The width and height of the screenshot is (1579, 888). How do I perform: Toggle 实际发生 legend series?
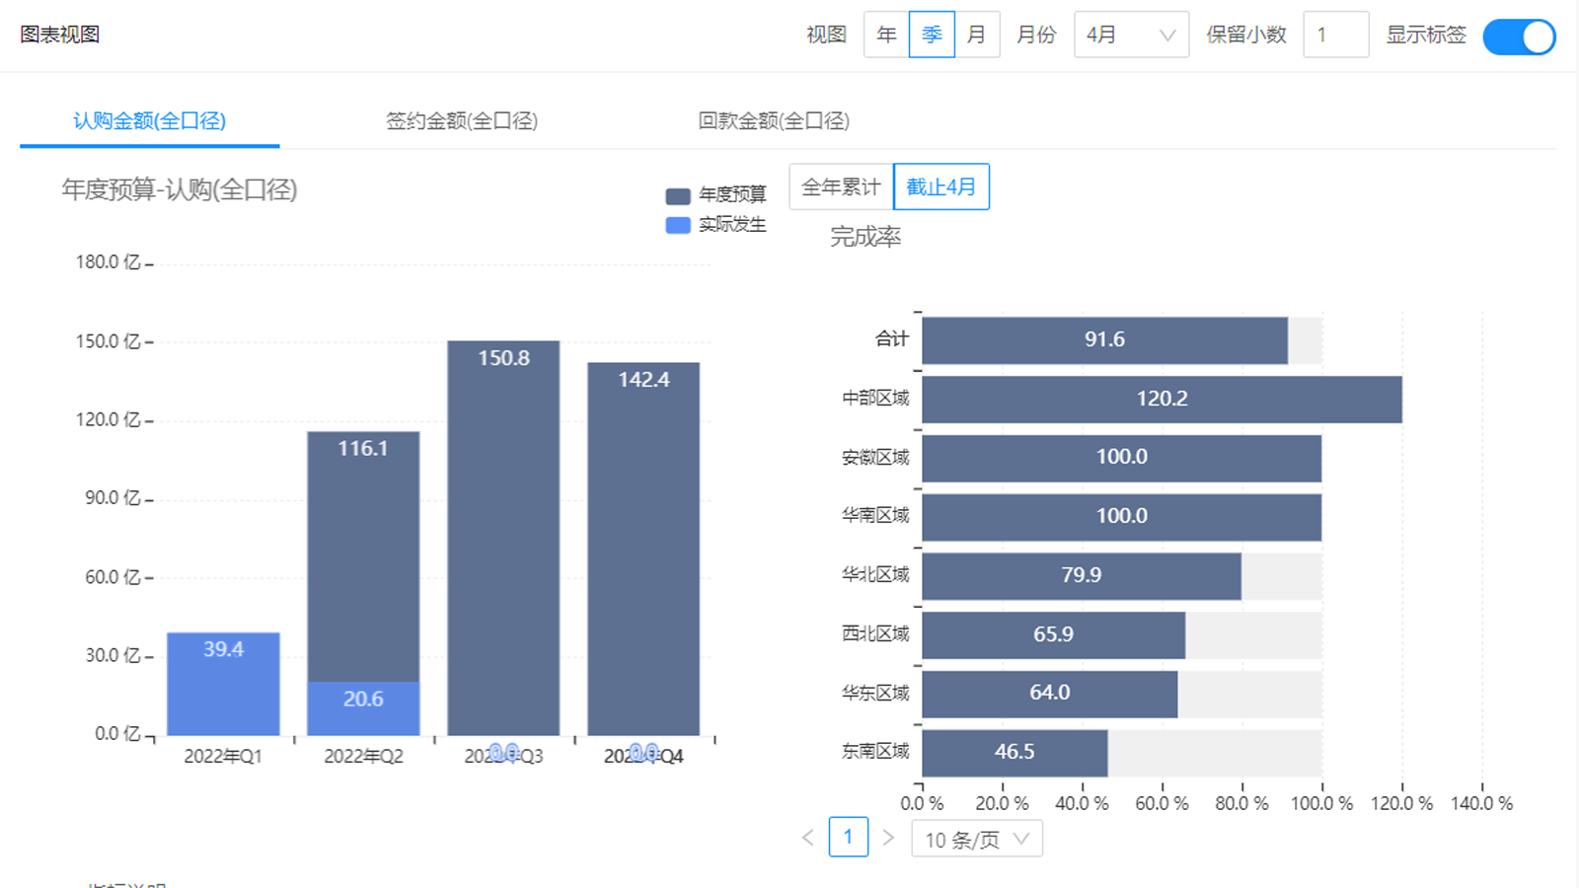716,225
